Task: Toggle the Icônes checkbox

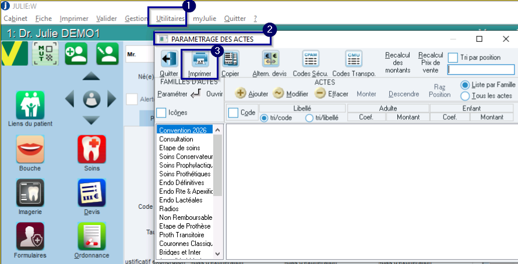Action: pos(161,113)
